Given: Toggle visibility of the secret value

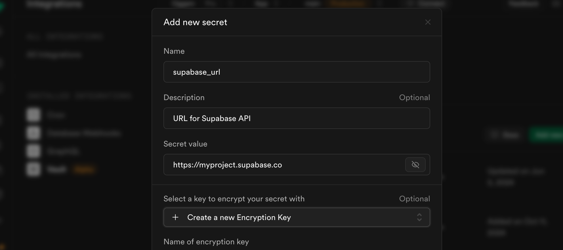Looking at the screenshot, I should point(415,165).
